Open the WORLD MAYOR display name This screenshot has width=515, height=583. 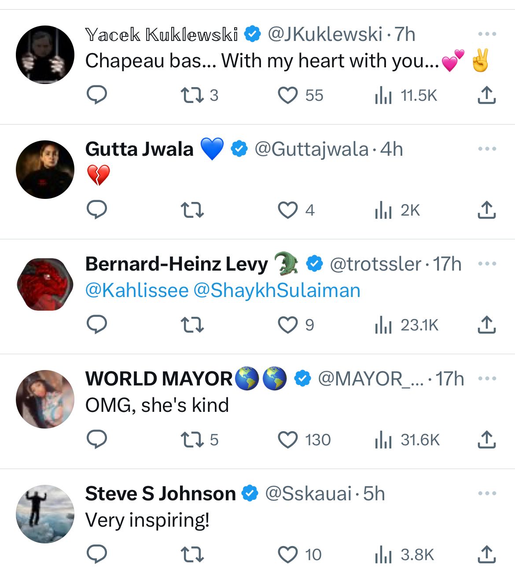pos(158,379)
